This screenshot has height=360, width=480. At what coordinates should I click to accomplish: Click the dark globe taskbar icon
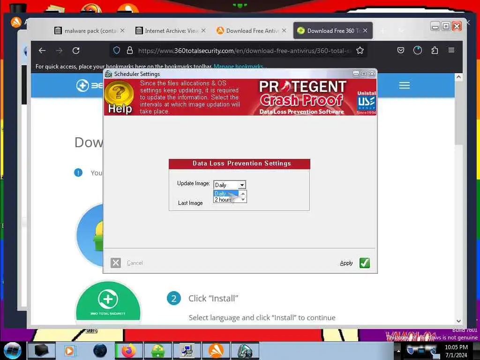tap(100, 351)
